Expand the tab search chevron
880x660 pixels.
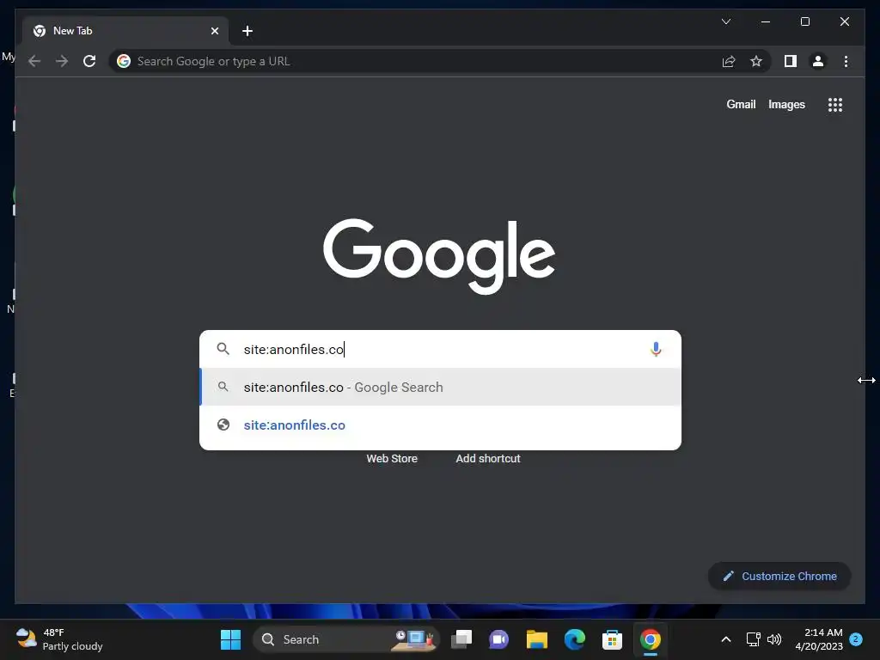[725, 21]
